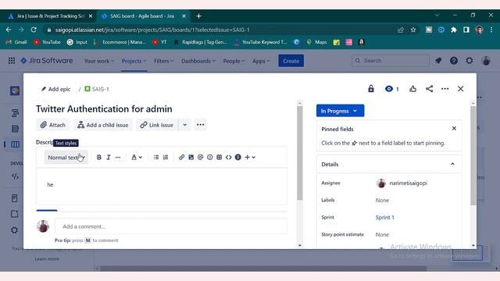
Task: Open the app switcher grid
Action: [x=12, y=61]
